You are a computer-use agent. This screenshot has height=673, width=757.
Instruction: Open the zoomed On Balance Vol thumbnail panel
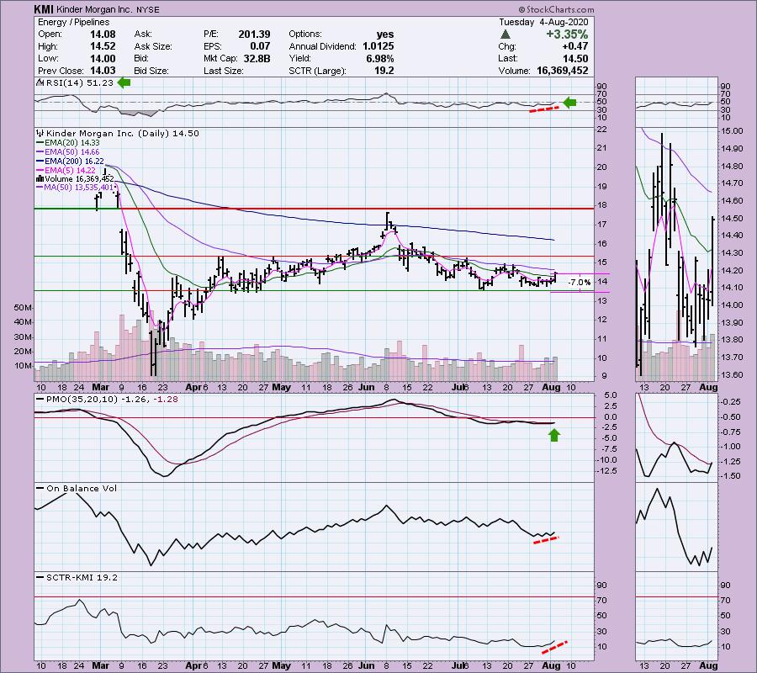coord(676,527)
